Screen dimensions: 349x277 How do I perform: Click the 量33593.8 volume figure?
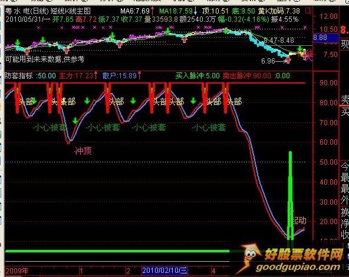tap(161, 19)
